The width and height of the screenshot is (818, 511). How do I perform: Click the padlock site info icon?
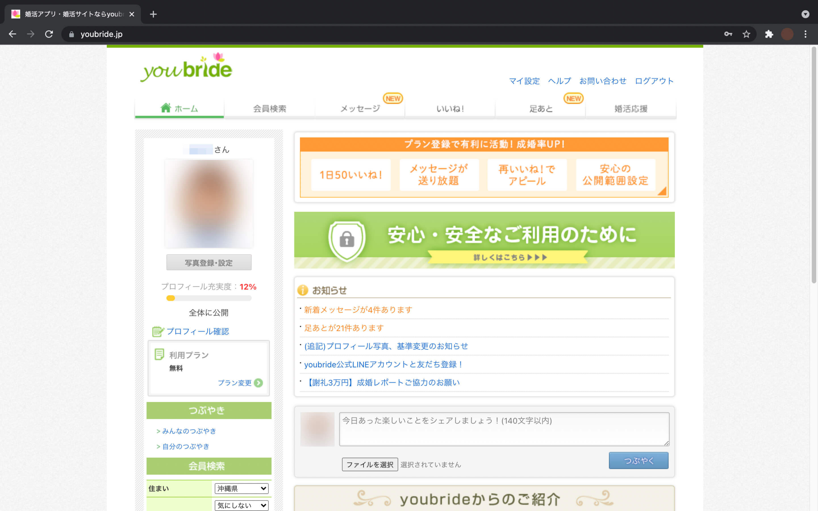[x=71, y=34]
